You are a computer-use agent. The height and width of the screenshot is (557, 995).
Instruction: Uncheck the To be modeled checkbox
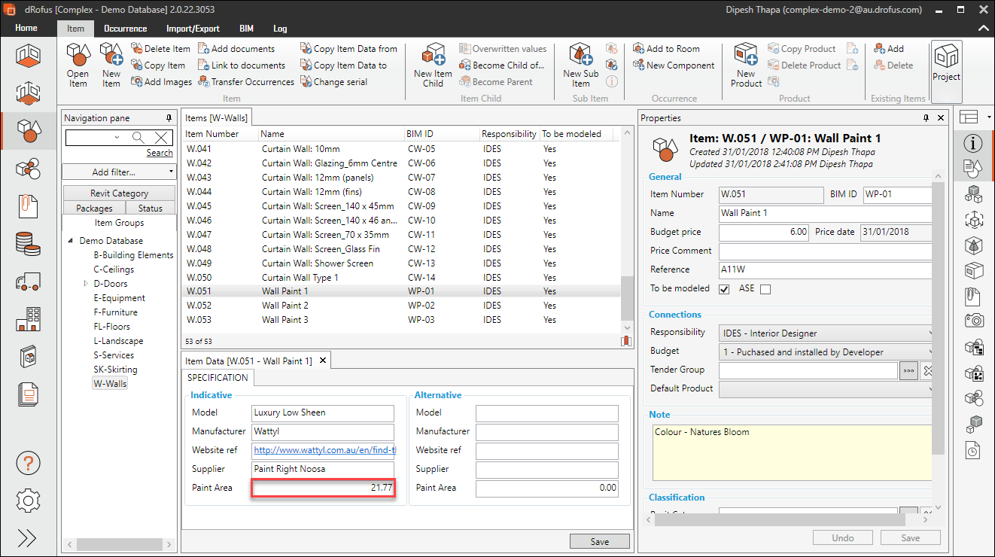(725, 289)
